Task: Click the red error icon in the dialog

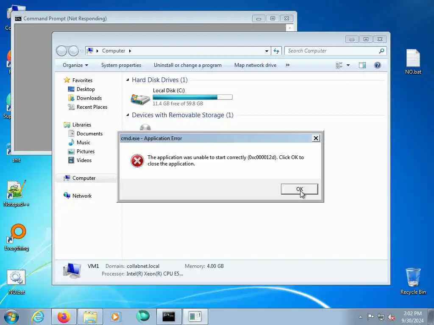Action: 137,161
